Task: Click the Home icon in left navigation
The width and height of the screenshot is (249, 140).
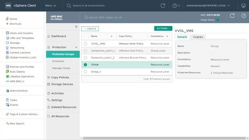Action: (x=7, y=19)
